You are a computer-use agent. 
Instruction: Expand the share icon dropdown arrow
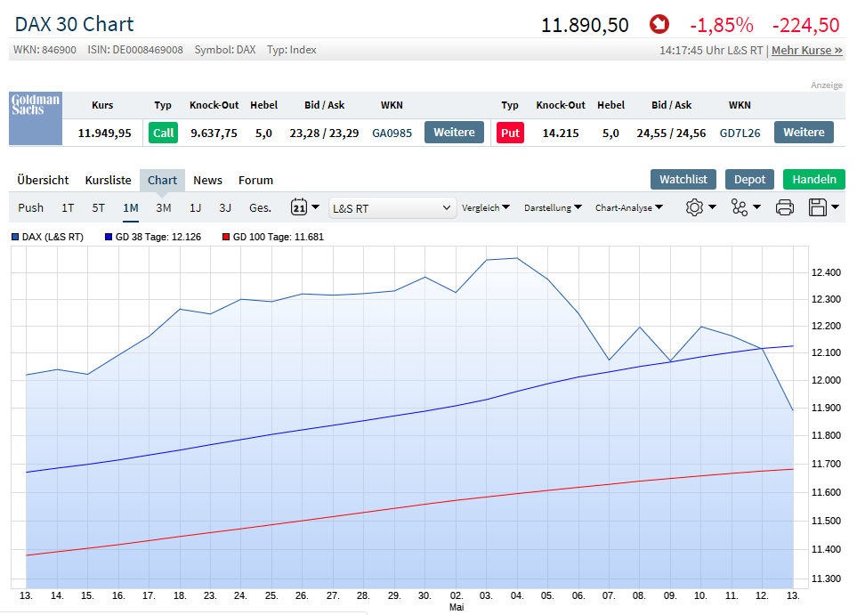[757, 207]
